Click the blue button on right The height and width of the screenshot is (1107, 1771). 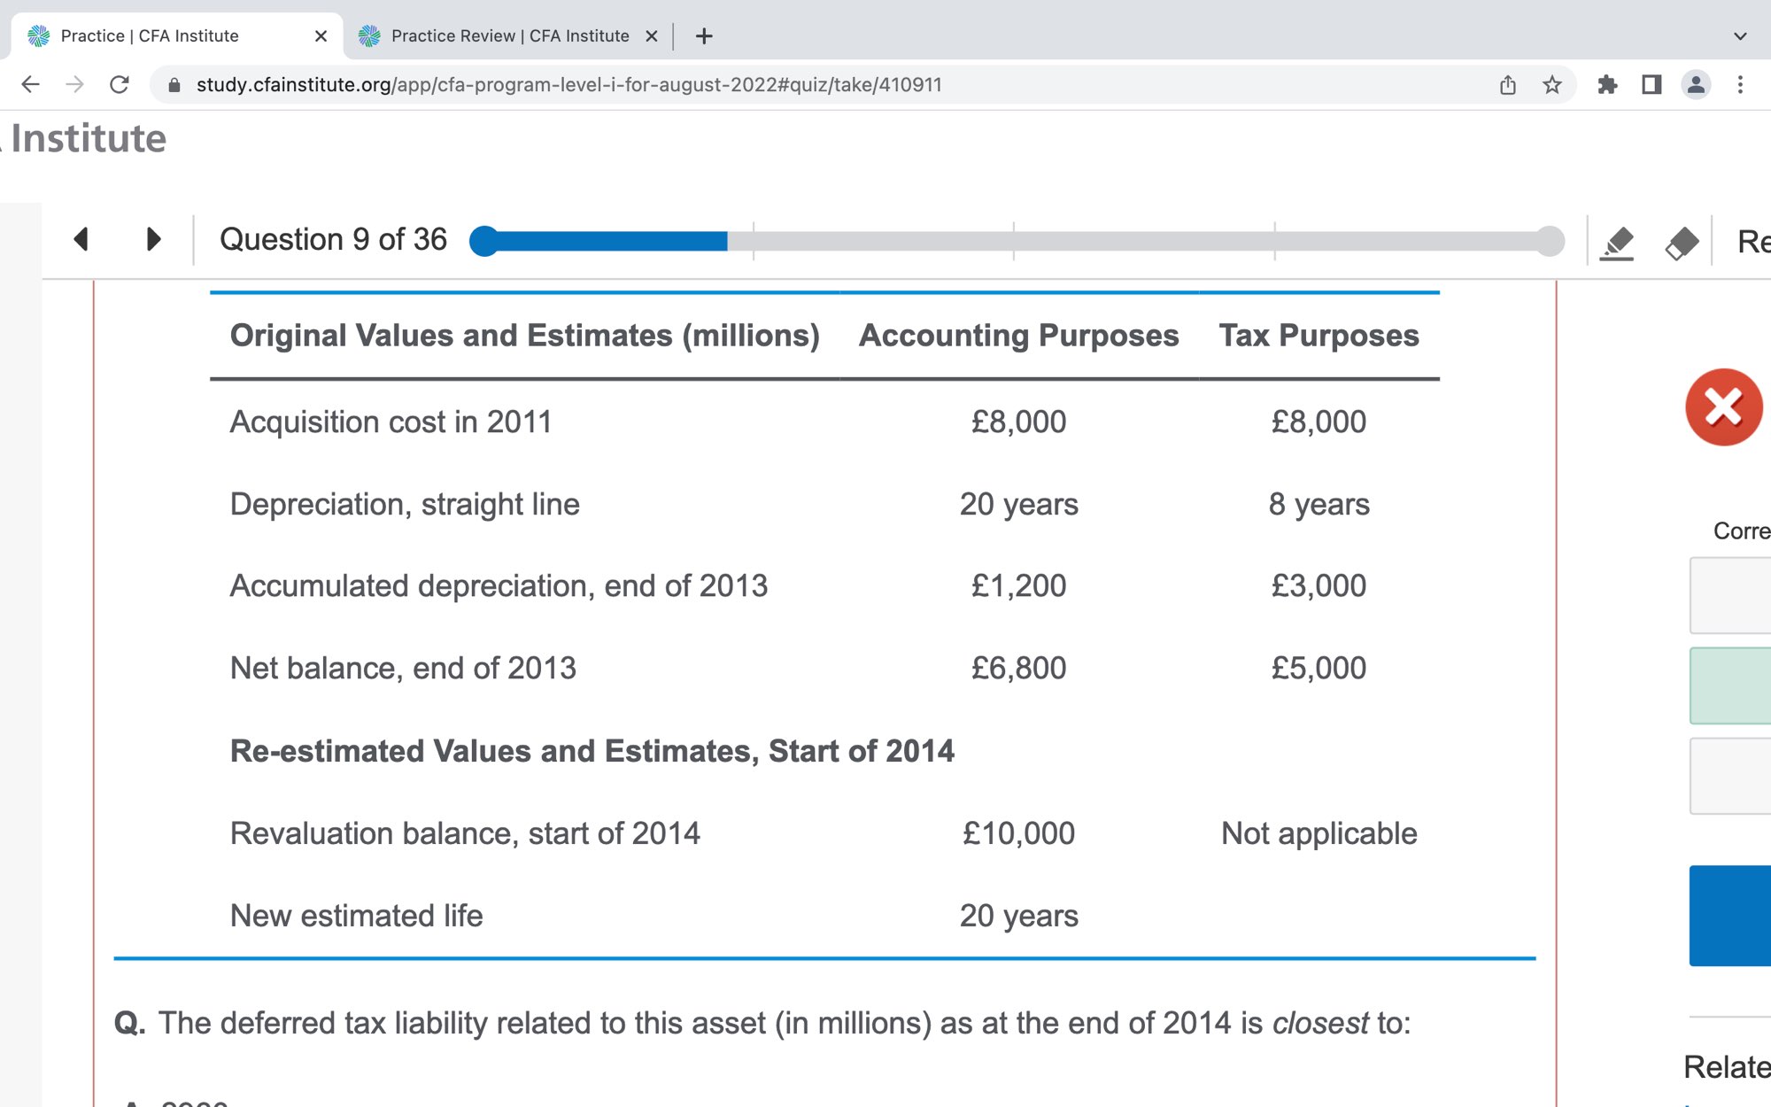pos(1729,915)
